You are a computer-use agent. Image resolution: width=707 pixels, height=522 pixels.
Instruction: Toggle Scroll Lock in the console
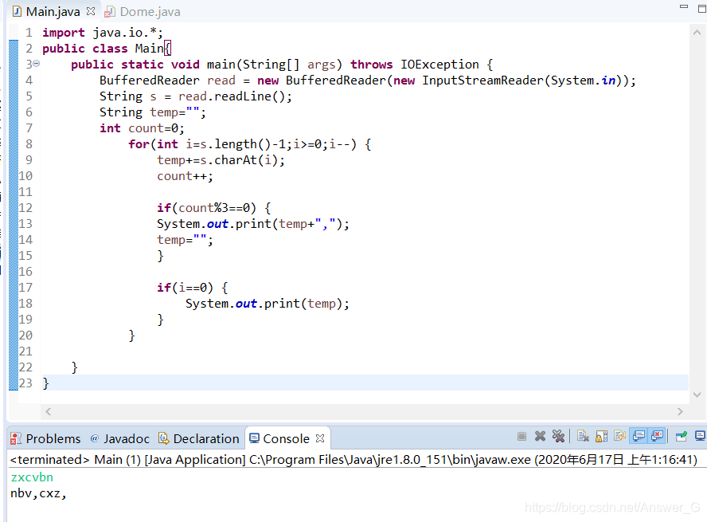pyautogui.click(x=601, y=436)
